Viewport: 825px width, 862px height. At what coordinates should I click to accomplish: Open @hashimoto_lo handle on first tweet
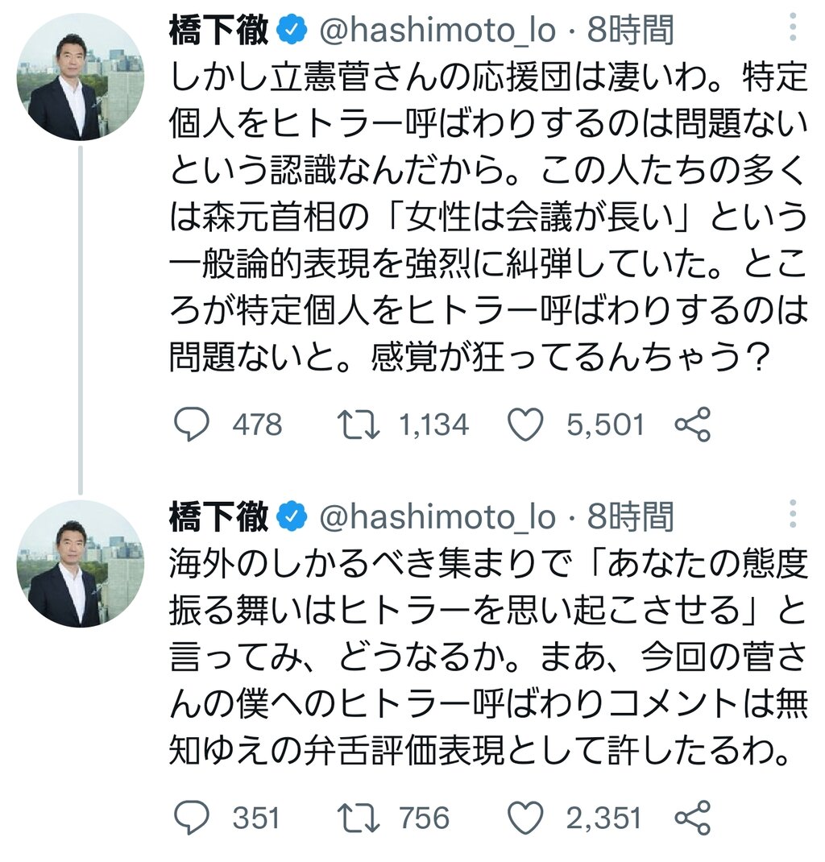(437, 31)
